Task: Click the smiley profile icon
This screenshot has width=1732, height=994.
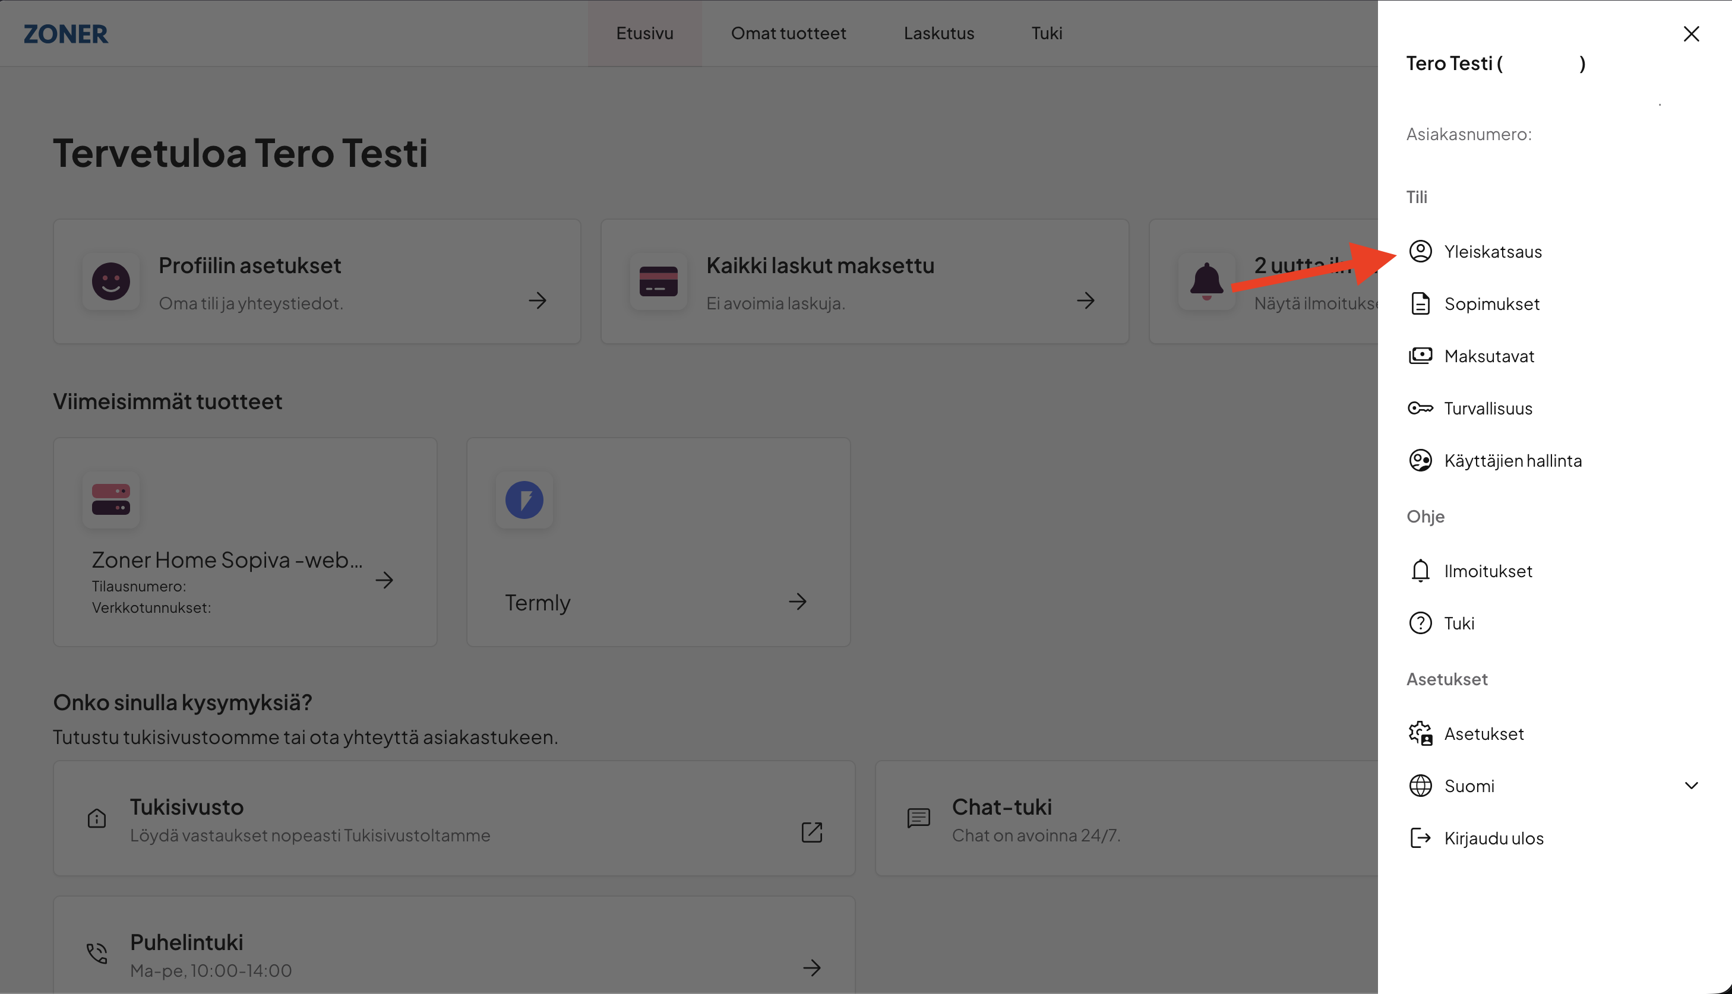Action: pyautogui.click(x=111, y=281)
